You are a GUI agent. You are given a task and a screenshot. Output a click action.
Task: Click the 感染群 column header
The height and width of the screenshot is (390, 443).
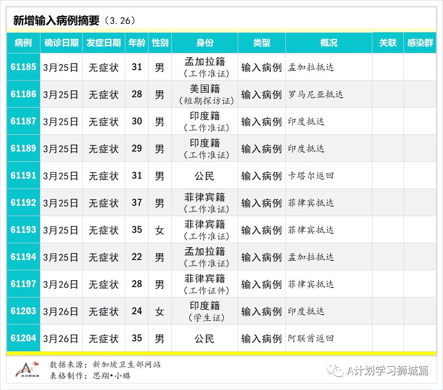coord(420,43)
